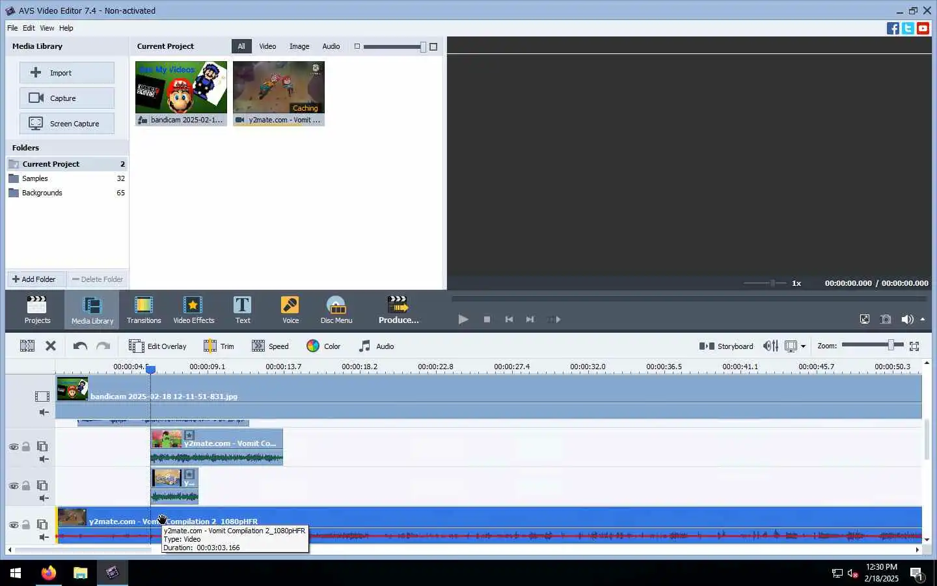Open the audio mixer icon near Storyboard

point(770,346)
